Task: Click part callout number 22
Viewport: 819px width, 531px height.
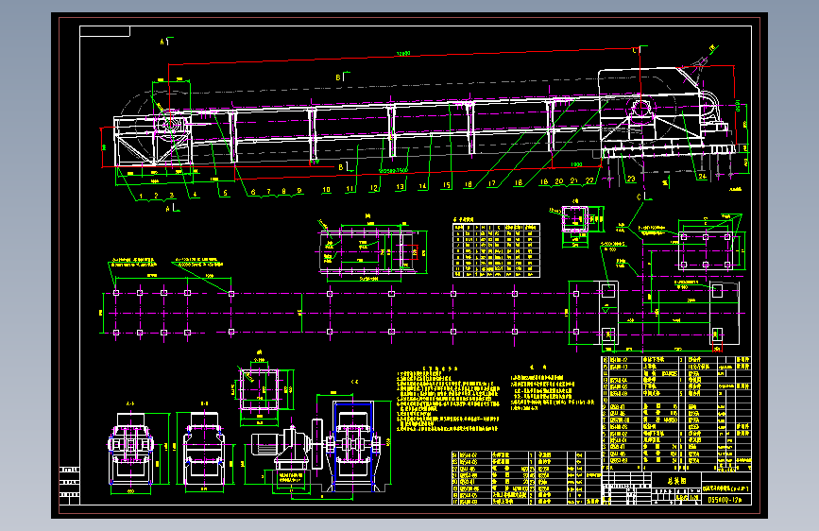Action: click(589, 180)
